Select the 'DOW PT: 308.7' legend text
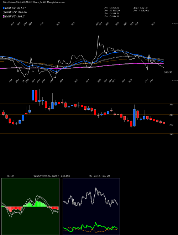 click(15, 16)
